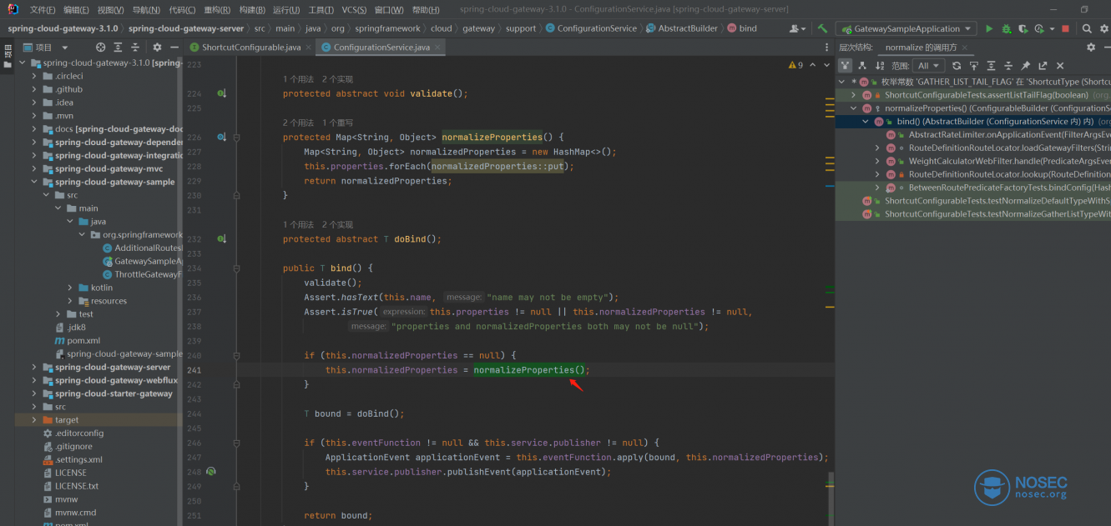
Task: Open the user account icon menu
Action: coord(796,28)
